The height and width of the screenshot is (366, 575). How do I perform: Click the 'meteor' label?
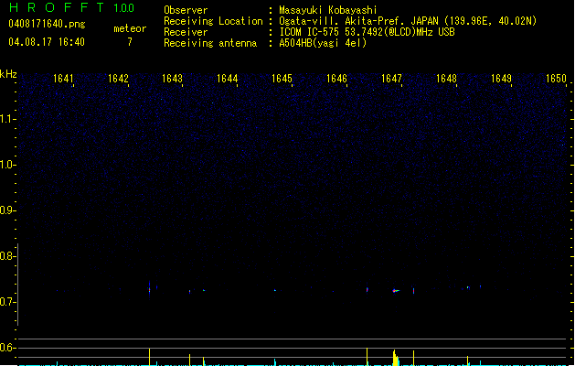(x=130, y=28)
